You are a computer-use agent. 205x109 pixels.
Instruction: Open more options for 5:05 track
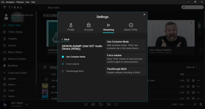pos(198,81)
